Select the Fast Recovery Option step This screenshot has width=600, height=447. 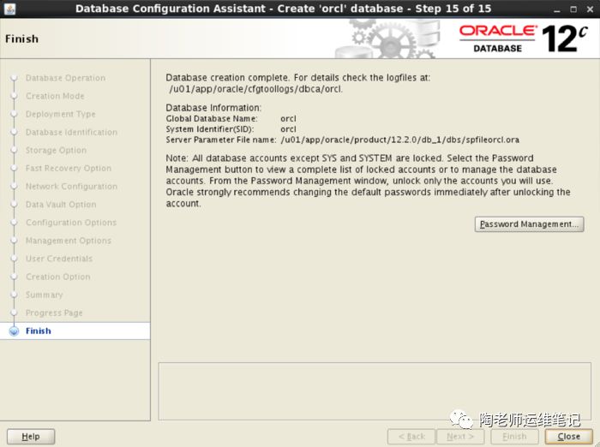pos(69,168)
